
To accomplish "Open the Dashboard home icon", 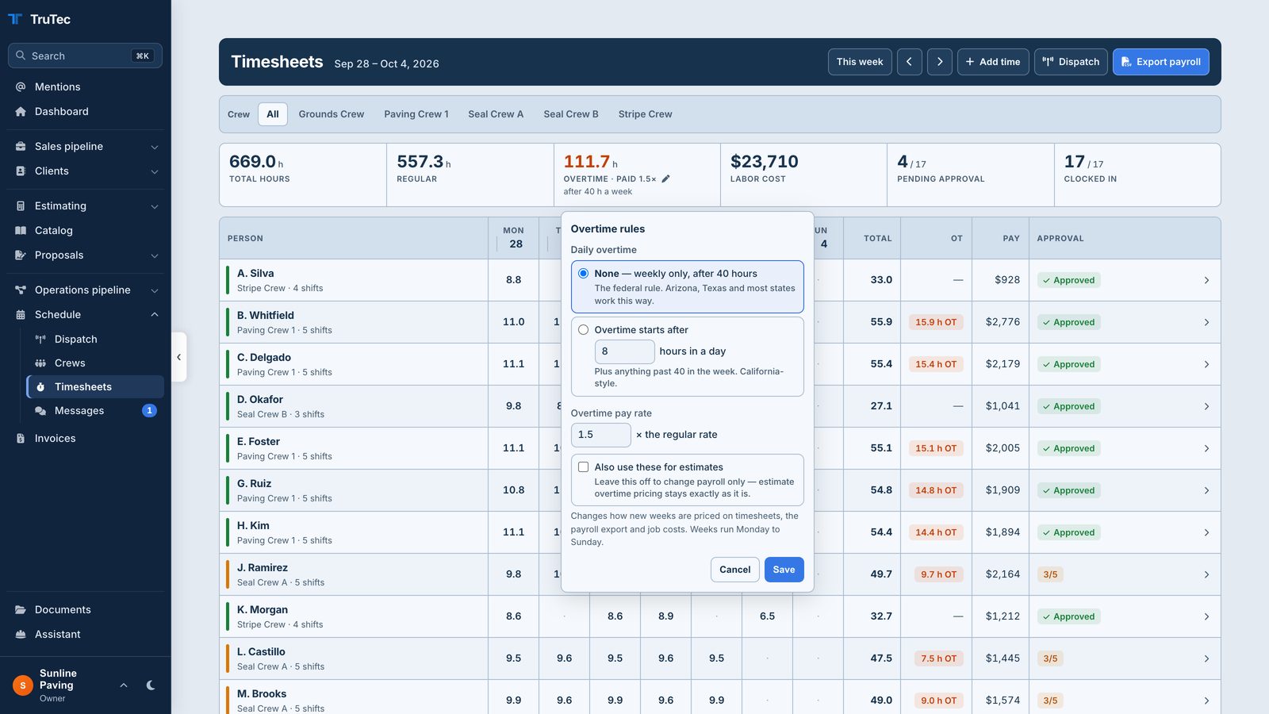I will click(21, 111).
